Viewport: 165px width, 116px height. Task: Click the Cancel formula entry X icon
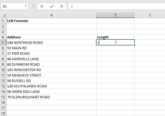42,6
